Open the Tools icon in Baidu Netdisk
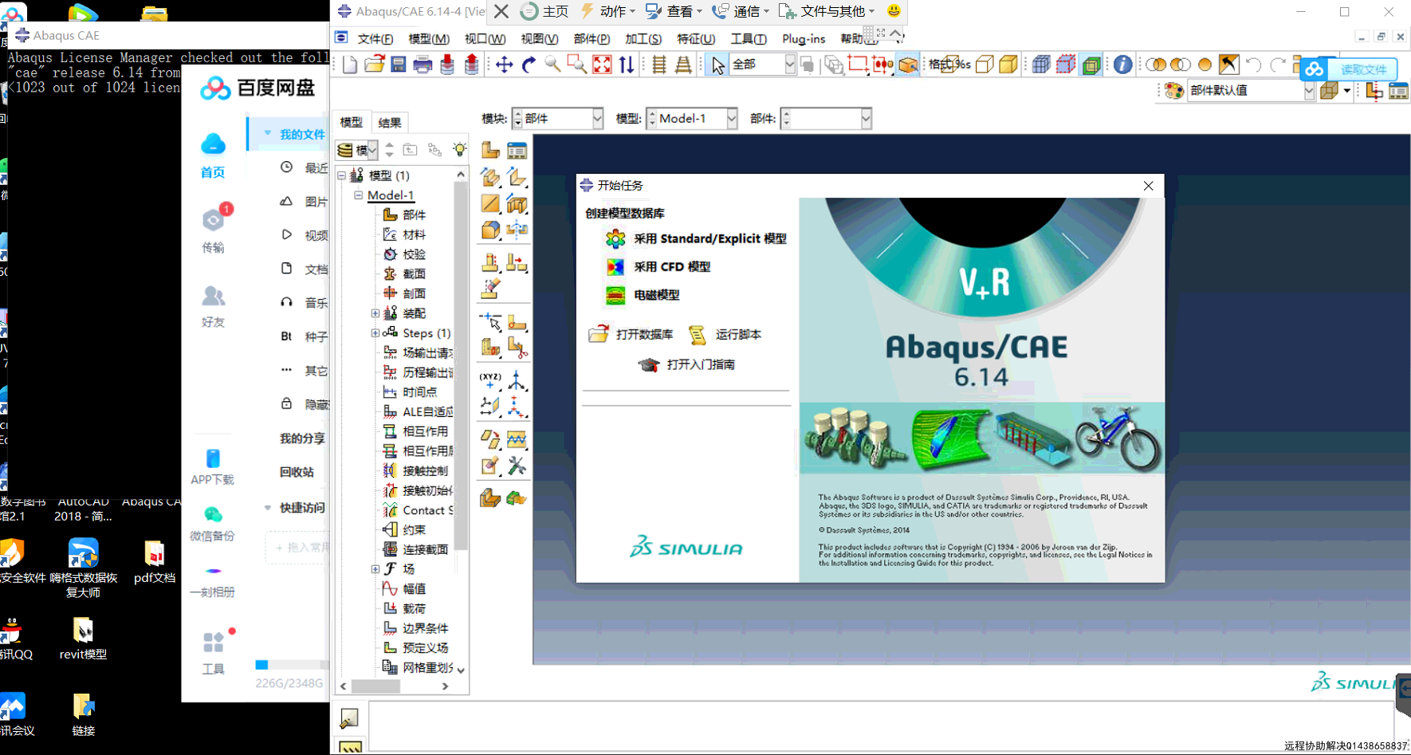1411x755 pixels. coord(213,642)
